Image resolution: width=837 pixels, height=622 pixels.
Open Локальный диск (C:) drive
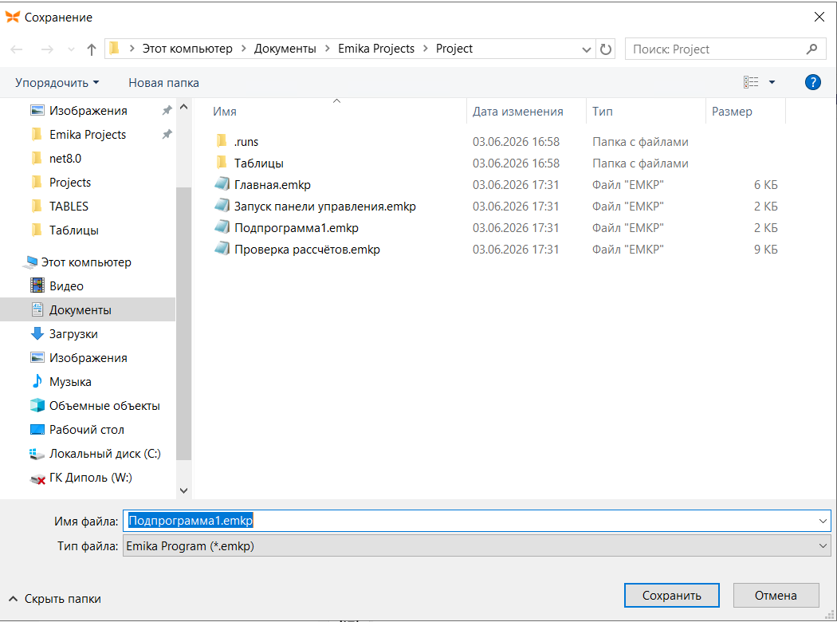104,454
